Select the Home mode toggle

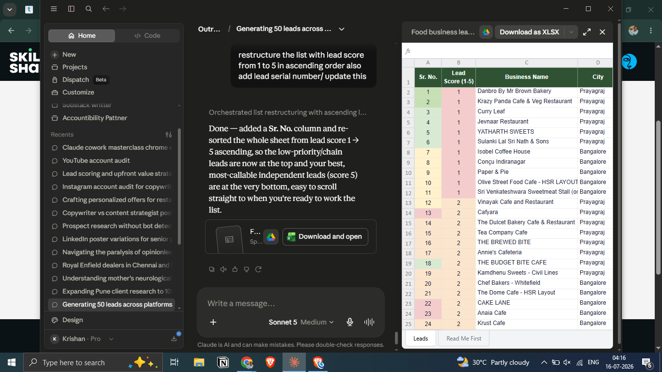pos(82,36)
